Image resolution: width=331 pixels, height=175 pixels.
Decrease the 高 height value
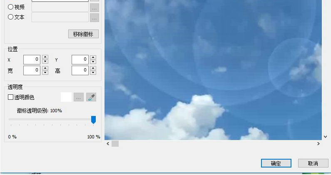pyautogui.click(x=93, y=72)
